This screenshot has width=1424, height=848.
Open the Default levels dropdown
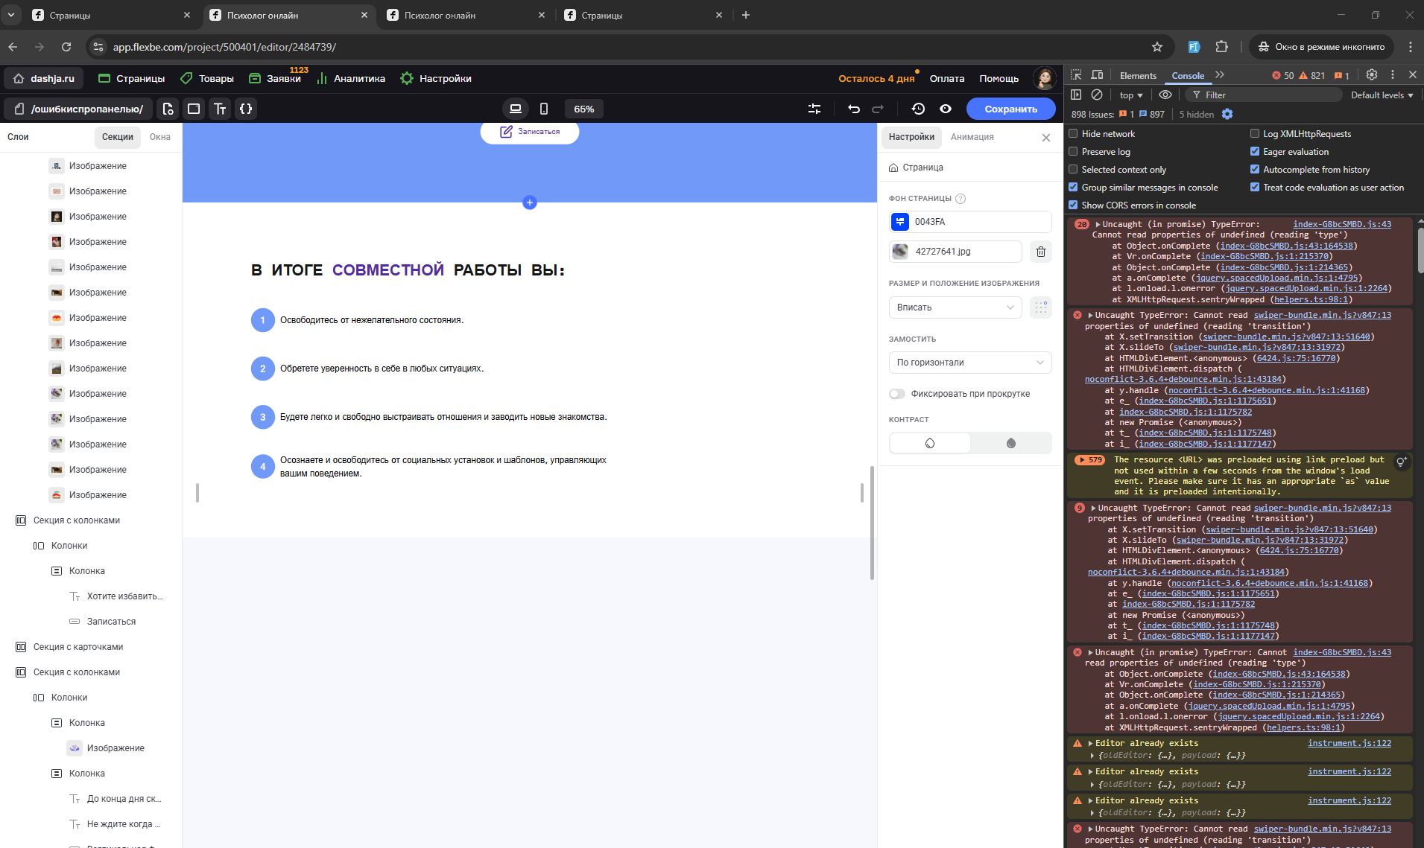click(x=1382, y=95)
